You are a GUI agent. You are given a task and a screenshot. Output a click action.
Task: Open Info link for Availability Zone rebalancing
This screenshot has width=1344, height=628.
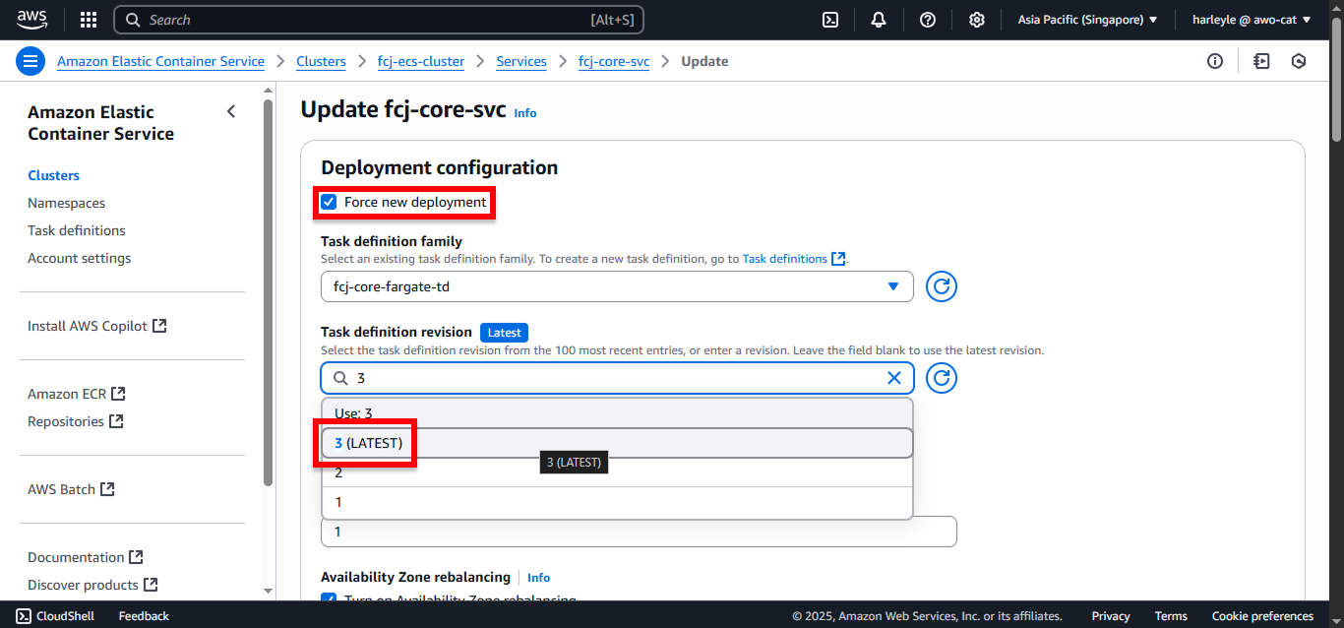click(538, 578)
